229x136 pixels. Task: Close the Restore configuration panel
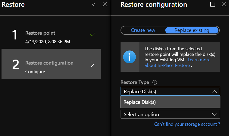pos(224,4)
